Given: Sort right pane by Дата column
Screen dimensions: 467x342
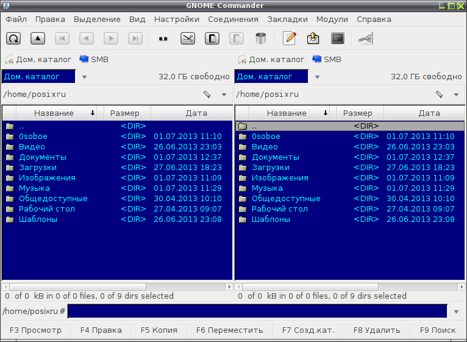Looking at the screenshot, I should click(x=424, y=113).
